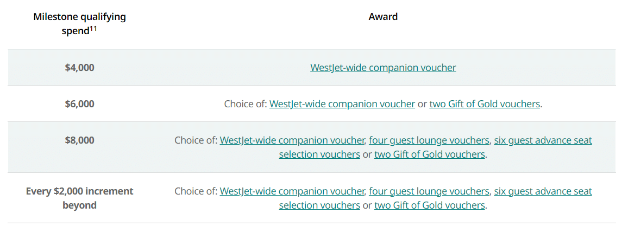
Task: Select the $4,000 milestone cell
Action: [x=79, y=68]
